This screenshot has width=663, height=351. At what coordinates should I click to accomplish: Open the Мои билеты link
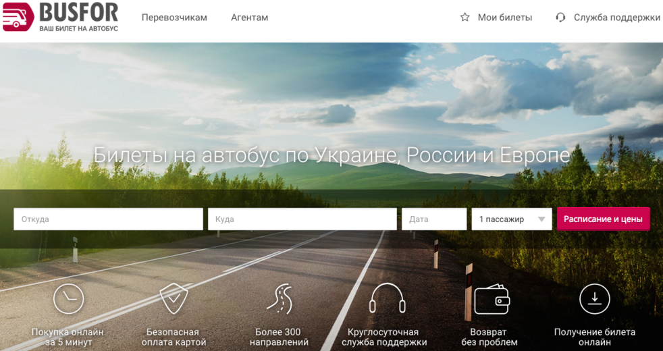(504, 18)
